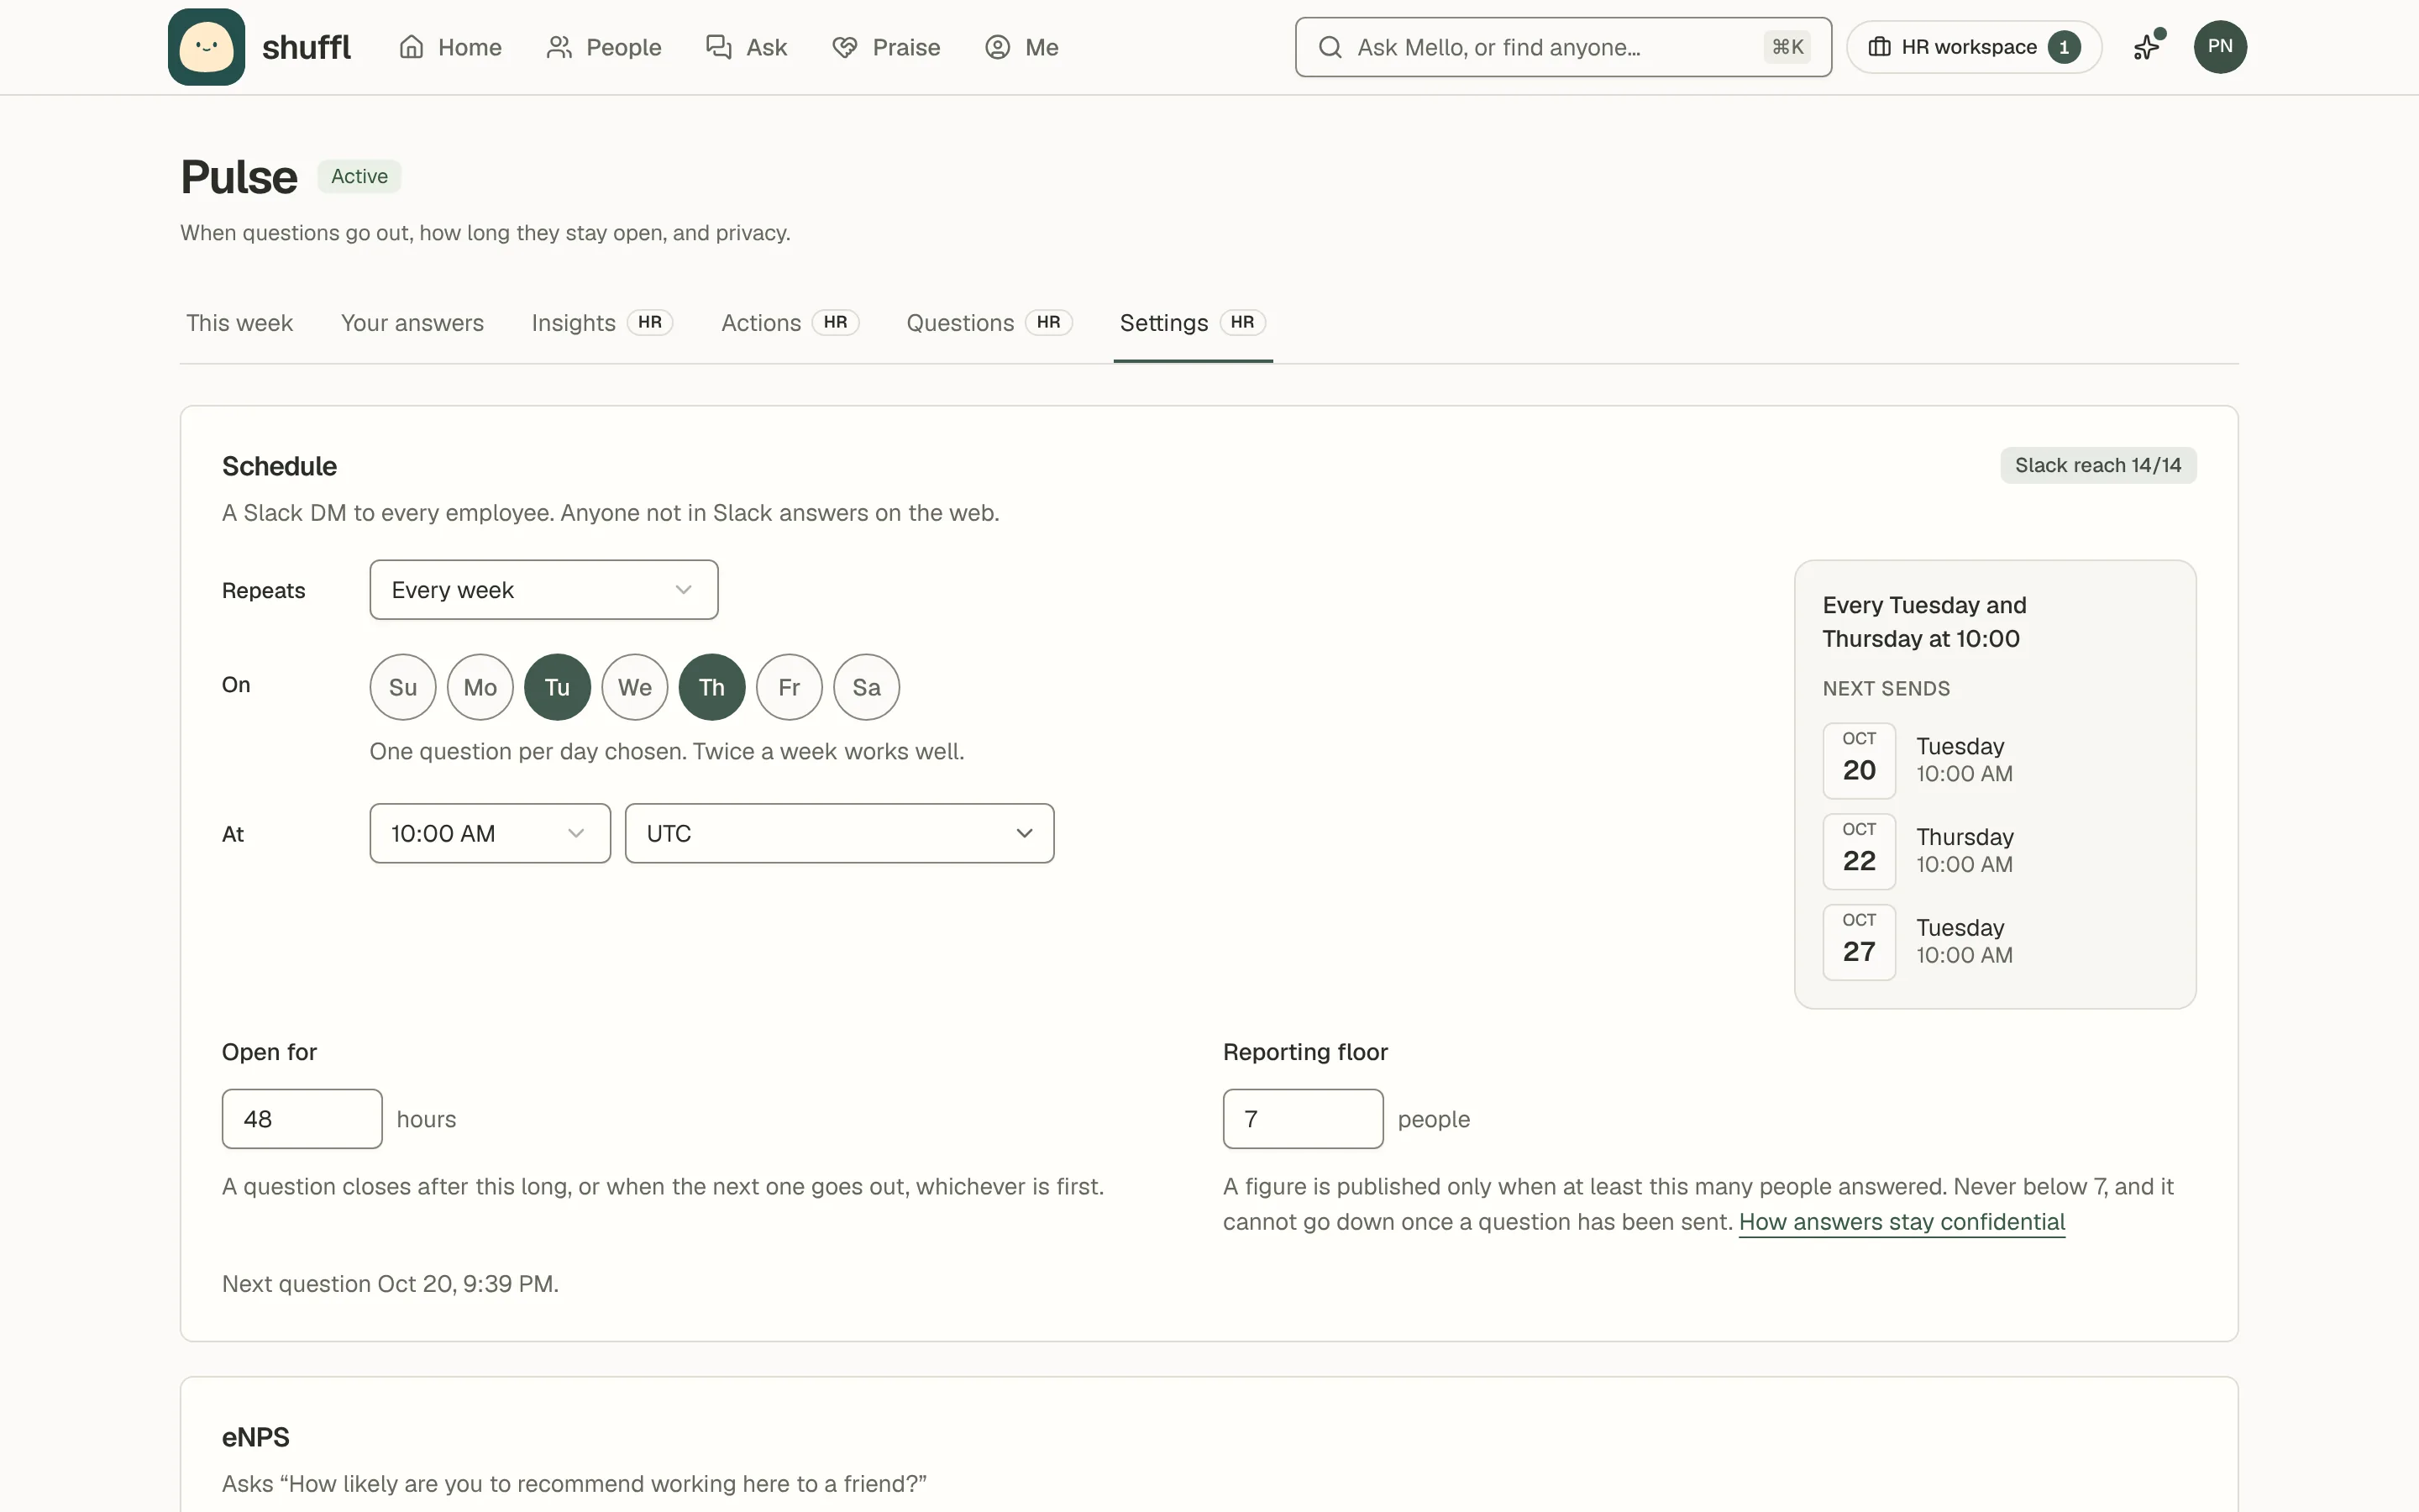Click the Ask chat bubbles icon

pos(719,47)
